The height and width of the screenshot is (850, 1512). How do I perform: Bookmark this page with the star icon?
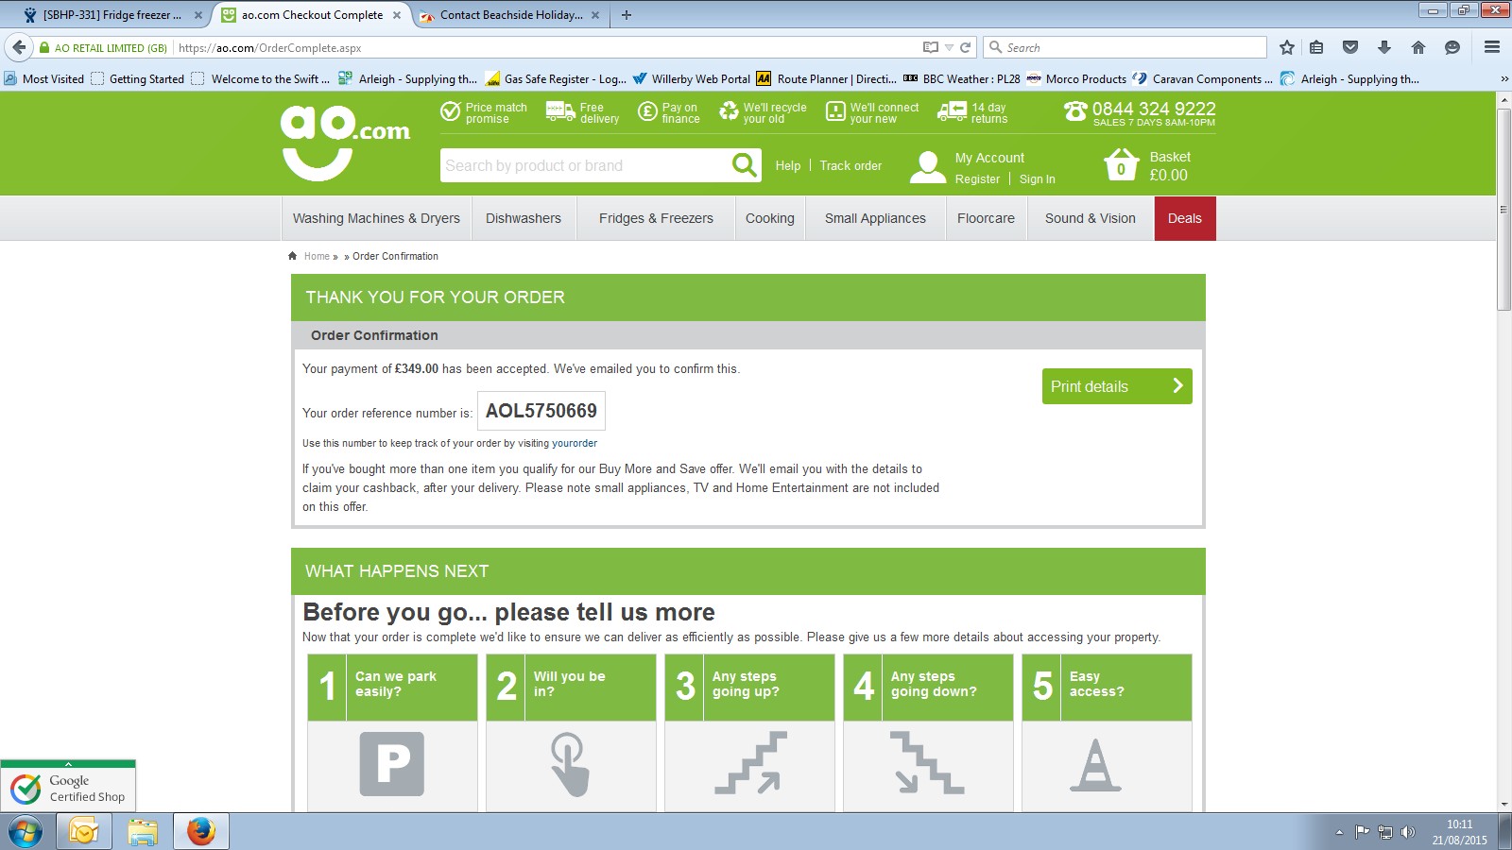point(1286,47)
